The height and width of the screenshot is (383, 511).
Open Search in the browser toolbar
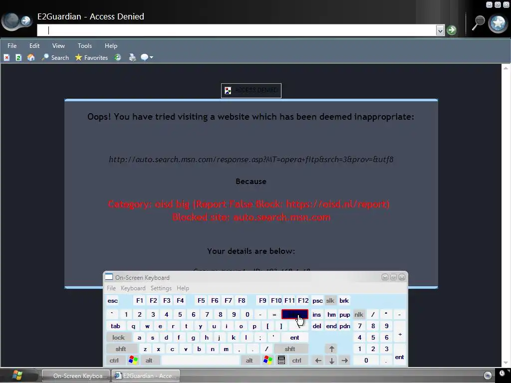55,58
